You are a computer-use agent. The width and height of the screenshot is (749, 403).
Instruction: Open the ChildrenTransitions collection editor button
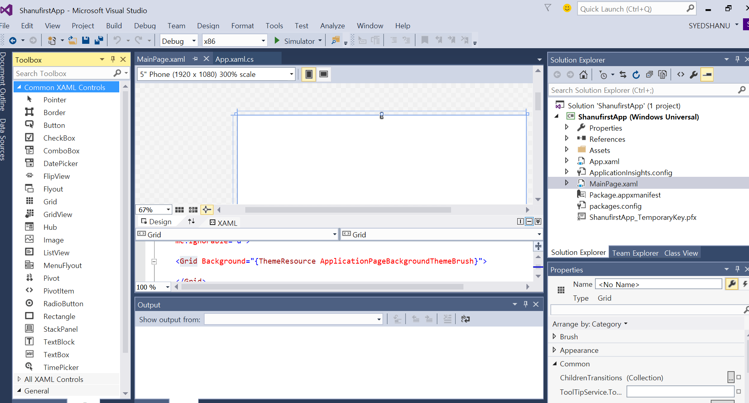[x=731, y=377]
